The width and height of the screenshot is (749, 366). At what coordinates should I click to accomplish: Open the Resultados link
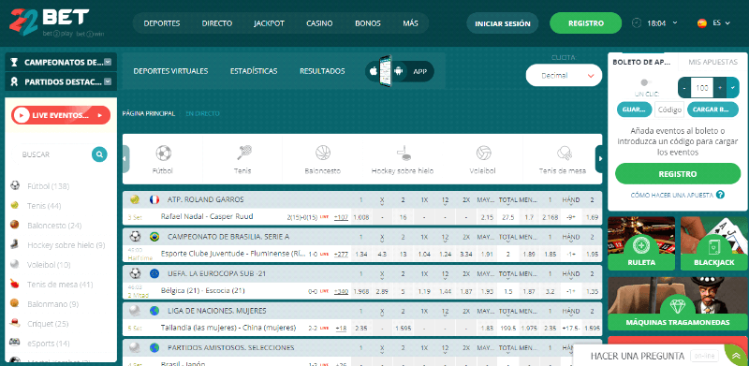tap(322, 71)
